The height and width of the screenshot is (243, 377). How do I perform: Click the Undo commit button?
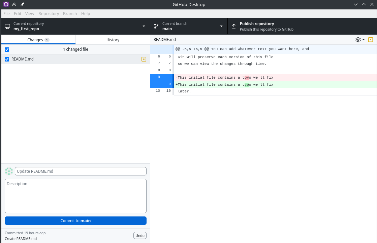(140, 236)
